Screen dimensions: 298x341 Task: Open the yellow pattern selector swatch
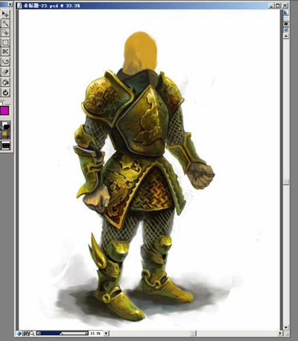6,135
